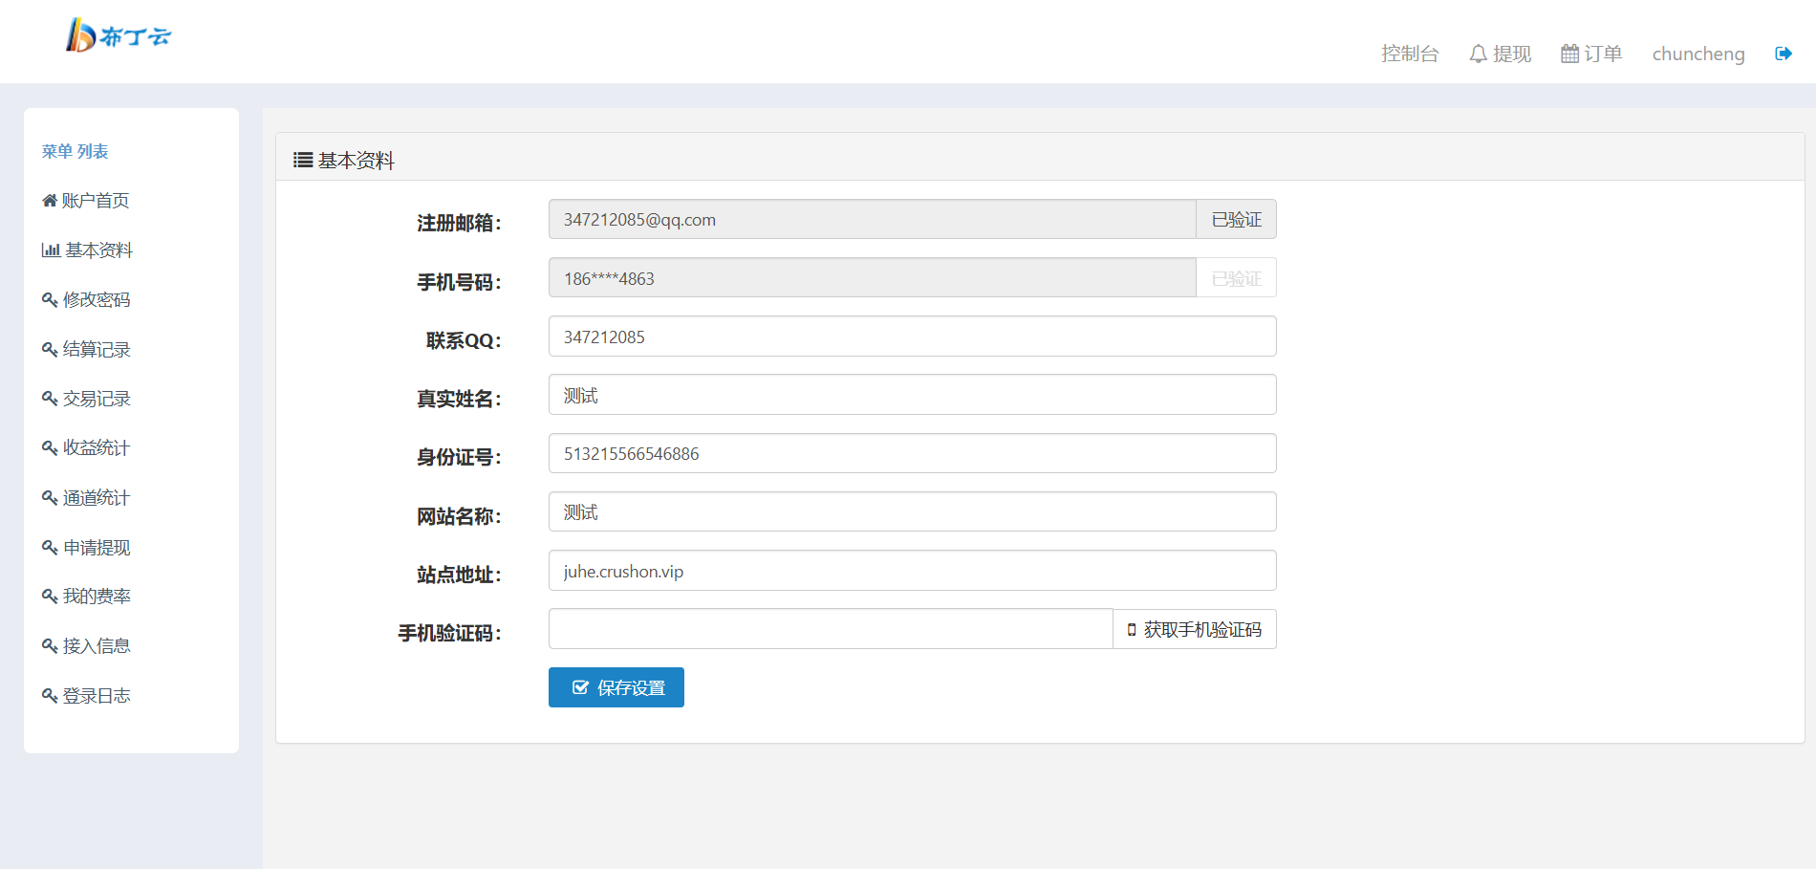Open 提现 with the bell icon
Image resolution: width=1816 pixels, height=869 pixels.
click(1500, 54)
